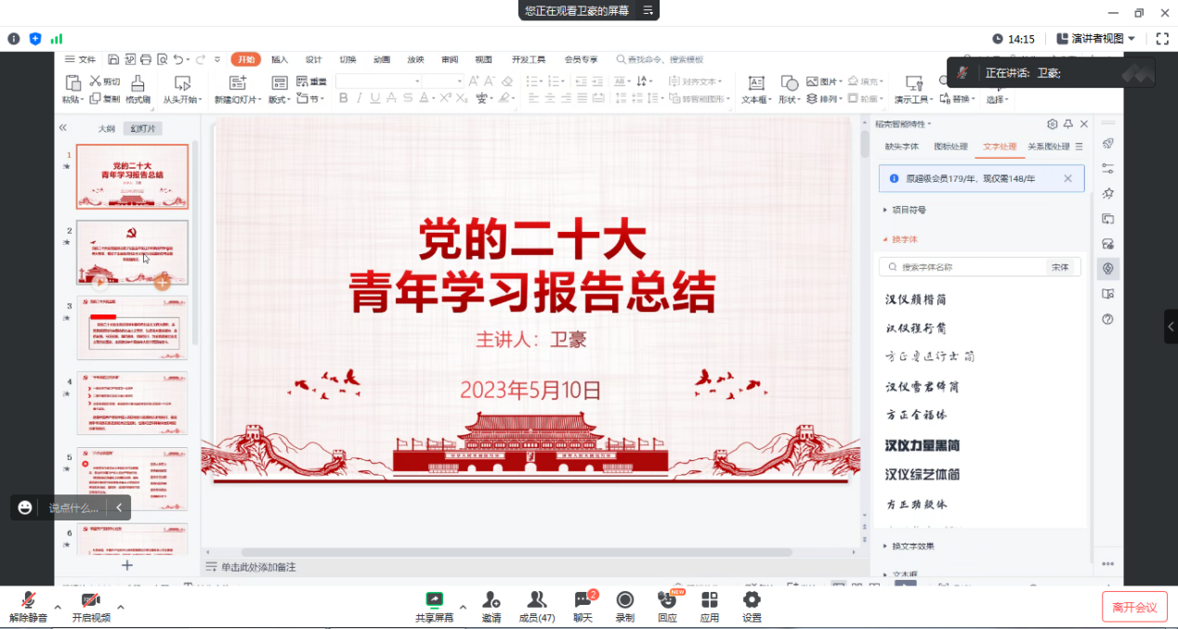Open meeting Invite (邀请) icon
Viewport: 1178px width, 629px height.
point(491,600)
